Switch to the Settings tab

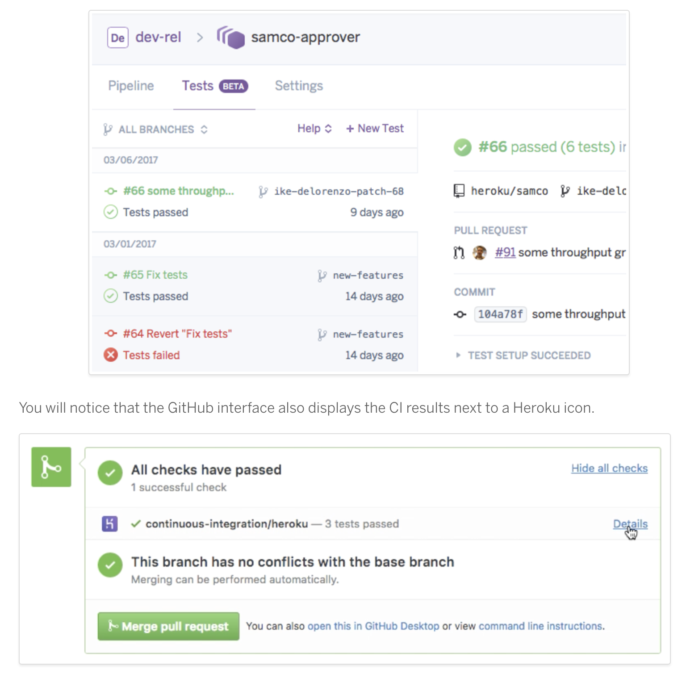(299, 86)
